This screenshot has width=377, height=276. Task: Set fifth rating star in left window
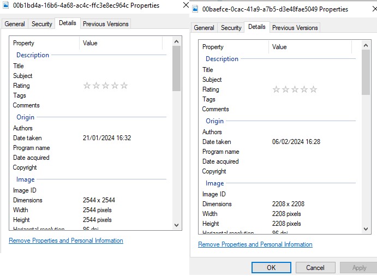tap(124, 85)
